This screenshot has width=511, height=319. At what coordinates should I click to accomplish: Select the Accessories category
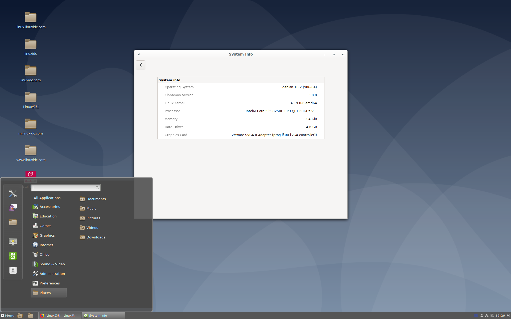pos(49,207)
